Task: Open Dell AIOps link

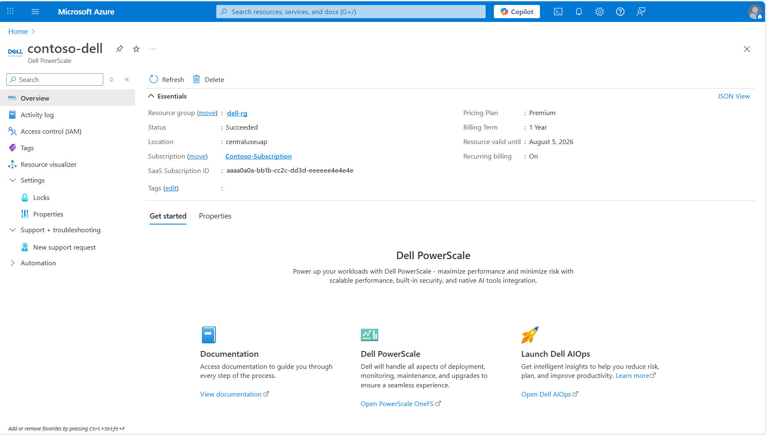Action: coord(549,394)
